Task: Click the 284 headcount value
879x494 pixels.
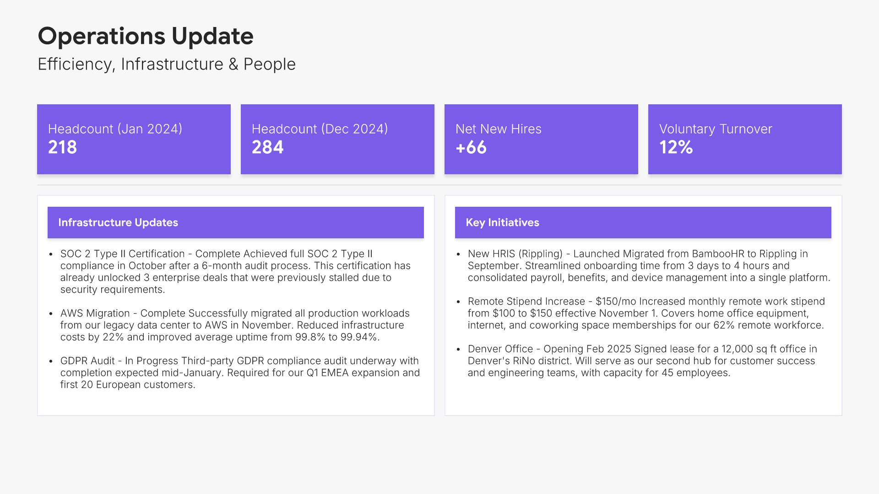Action: pyautogui.click(x=268, y=147)
